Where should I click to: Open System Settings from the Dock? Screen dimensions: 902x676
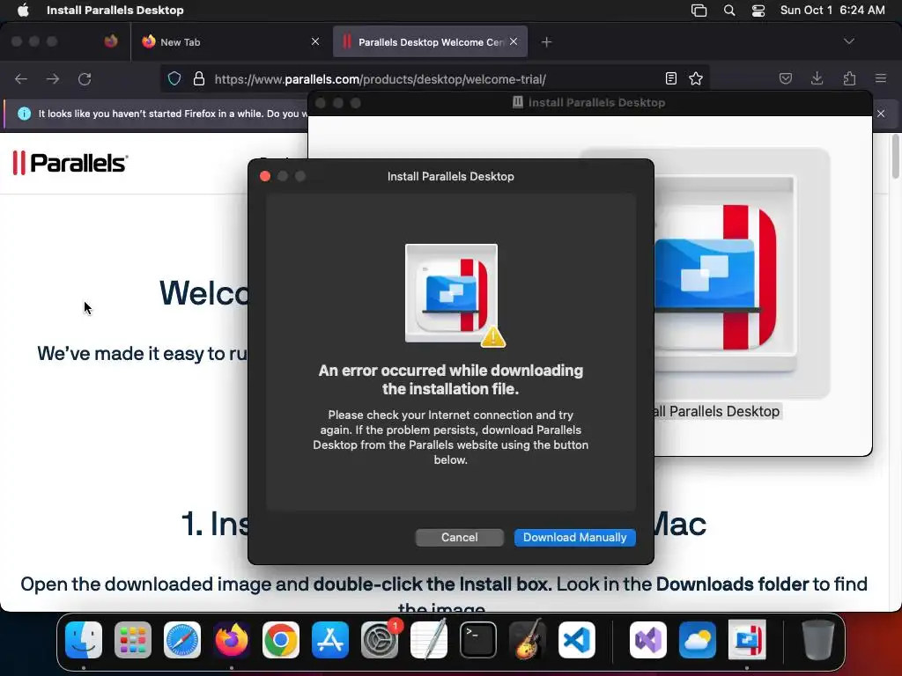pyautogui.click(x=380, y=640)
